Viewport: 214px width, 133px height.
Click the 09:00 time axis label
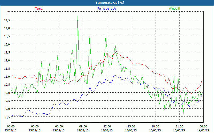(x=83, y=126)
